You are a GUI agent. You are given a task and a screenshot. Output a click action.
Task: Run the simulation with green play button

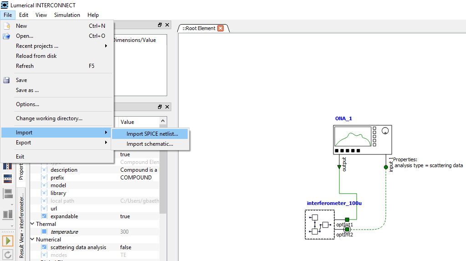click(x=8, y=241)
